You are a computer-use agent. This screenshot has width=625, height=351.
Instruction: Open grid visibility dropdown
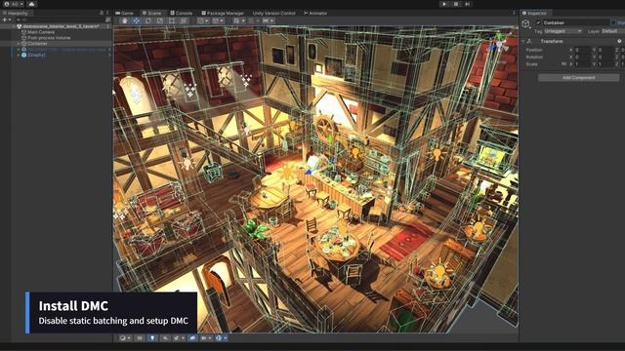238,20
